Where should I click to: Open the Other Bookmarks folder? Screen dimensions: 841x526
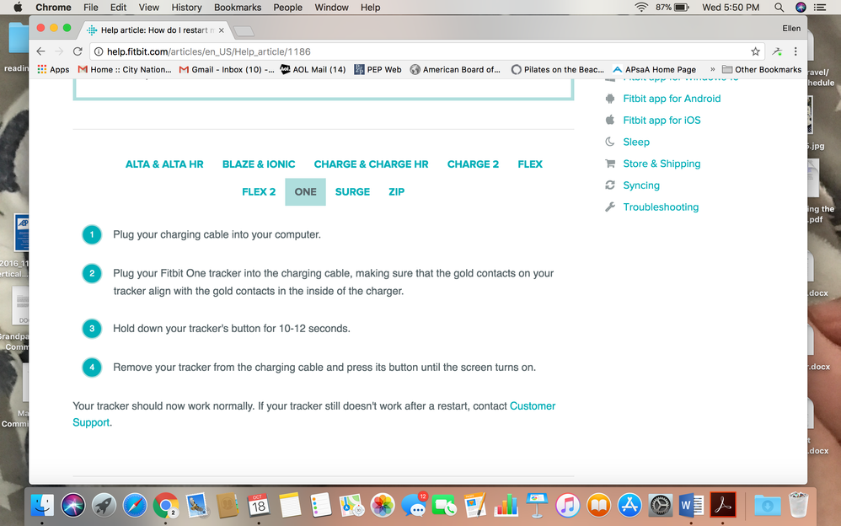coord(762,70)
